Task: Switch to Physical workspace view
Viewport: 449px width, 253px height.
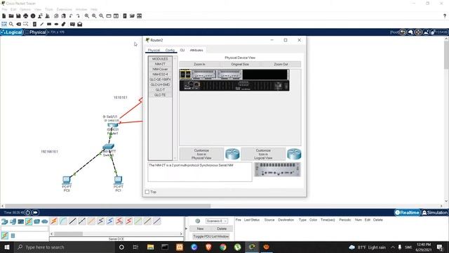Action: point(36,32)
